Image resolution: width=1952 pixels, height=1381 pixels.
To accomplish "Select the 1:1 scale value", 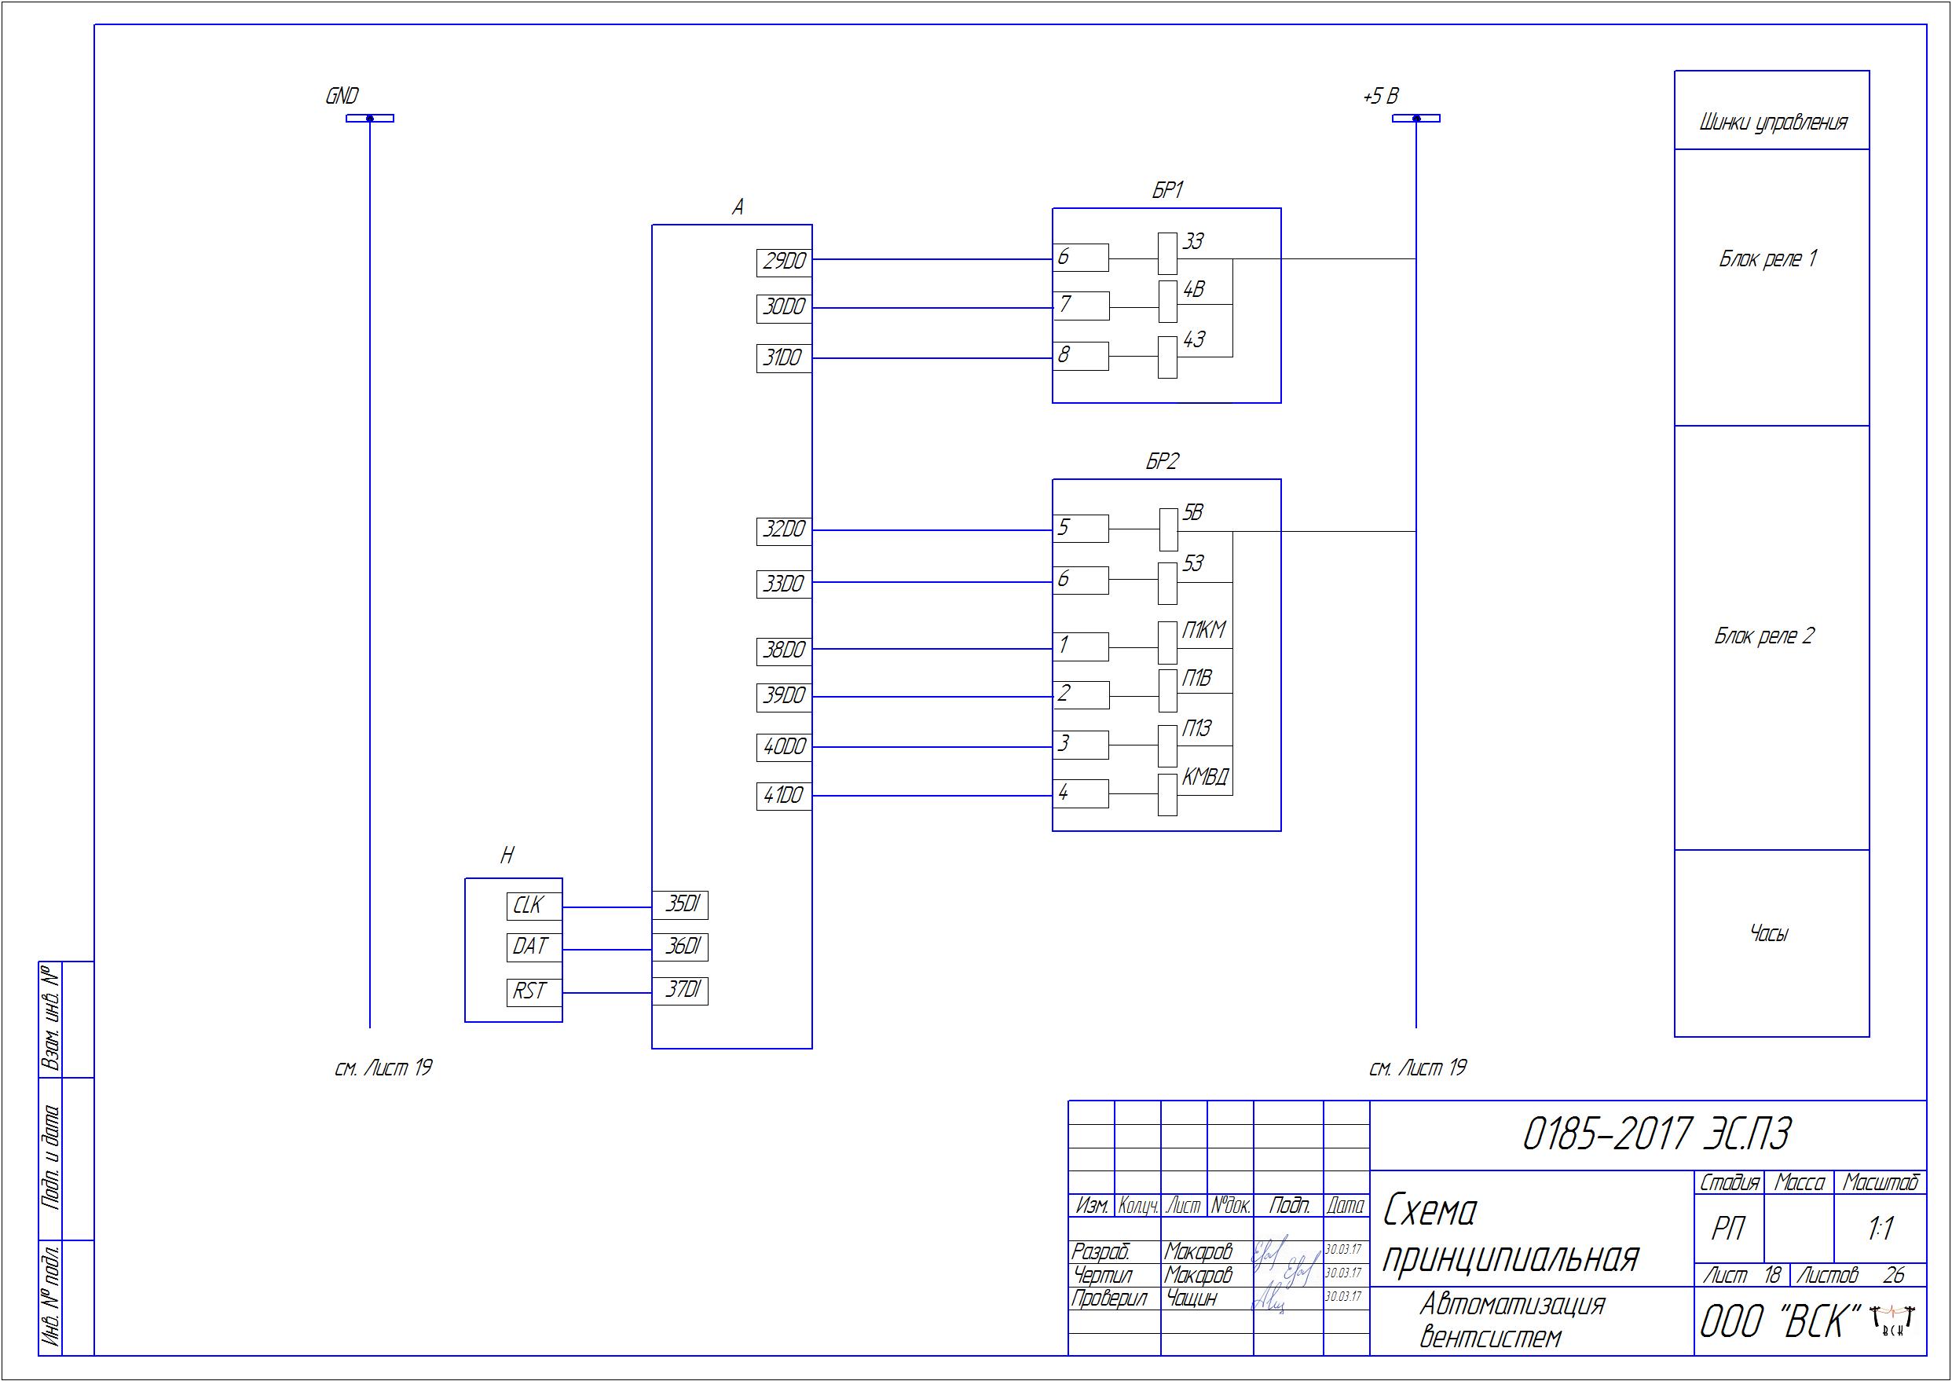I will click(1880, 1229).
